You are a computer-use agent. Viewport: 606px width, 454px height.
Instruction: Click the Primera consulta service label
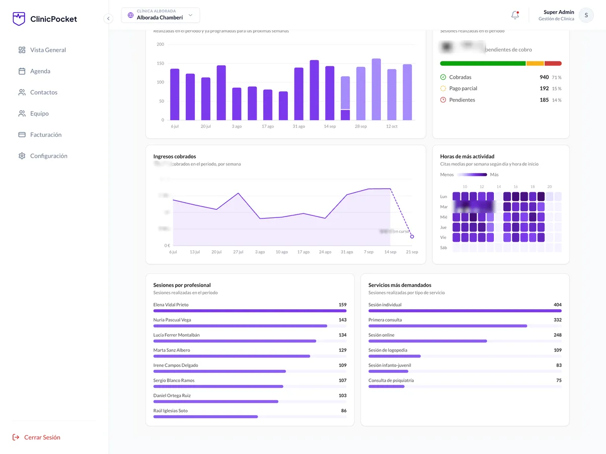(385, 320)
